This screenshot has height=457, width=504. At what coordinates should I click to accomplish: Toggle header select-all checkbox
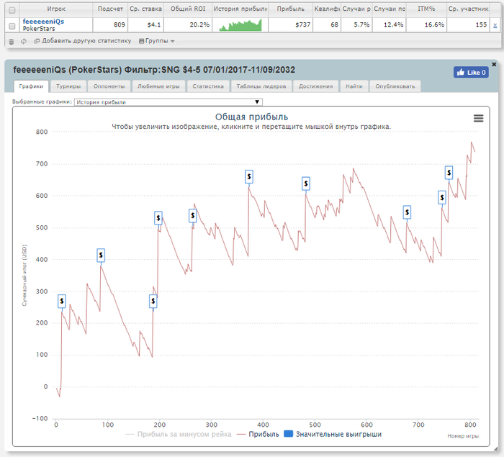[12, 10]
